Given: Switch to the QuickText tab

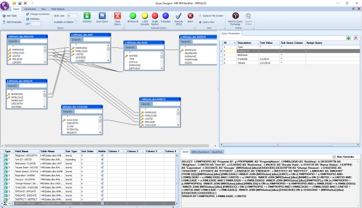Looking at the screenshot, I should (217, 152).
